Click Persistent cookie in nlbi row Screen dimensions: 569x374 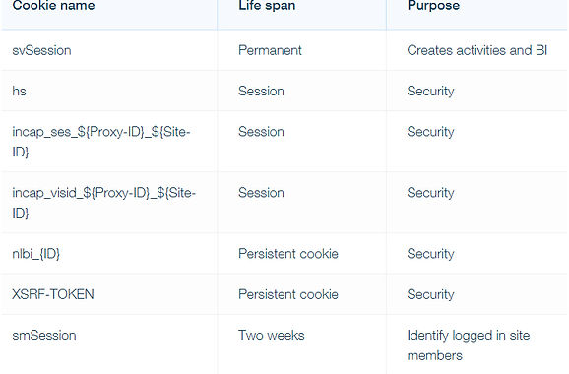pyautogui.click(x=288, y=254)
